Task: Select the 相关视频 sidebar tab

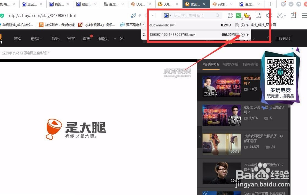Action: 211,64
